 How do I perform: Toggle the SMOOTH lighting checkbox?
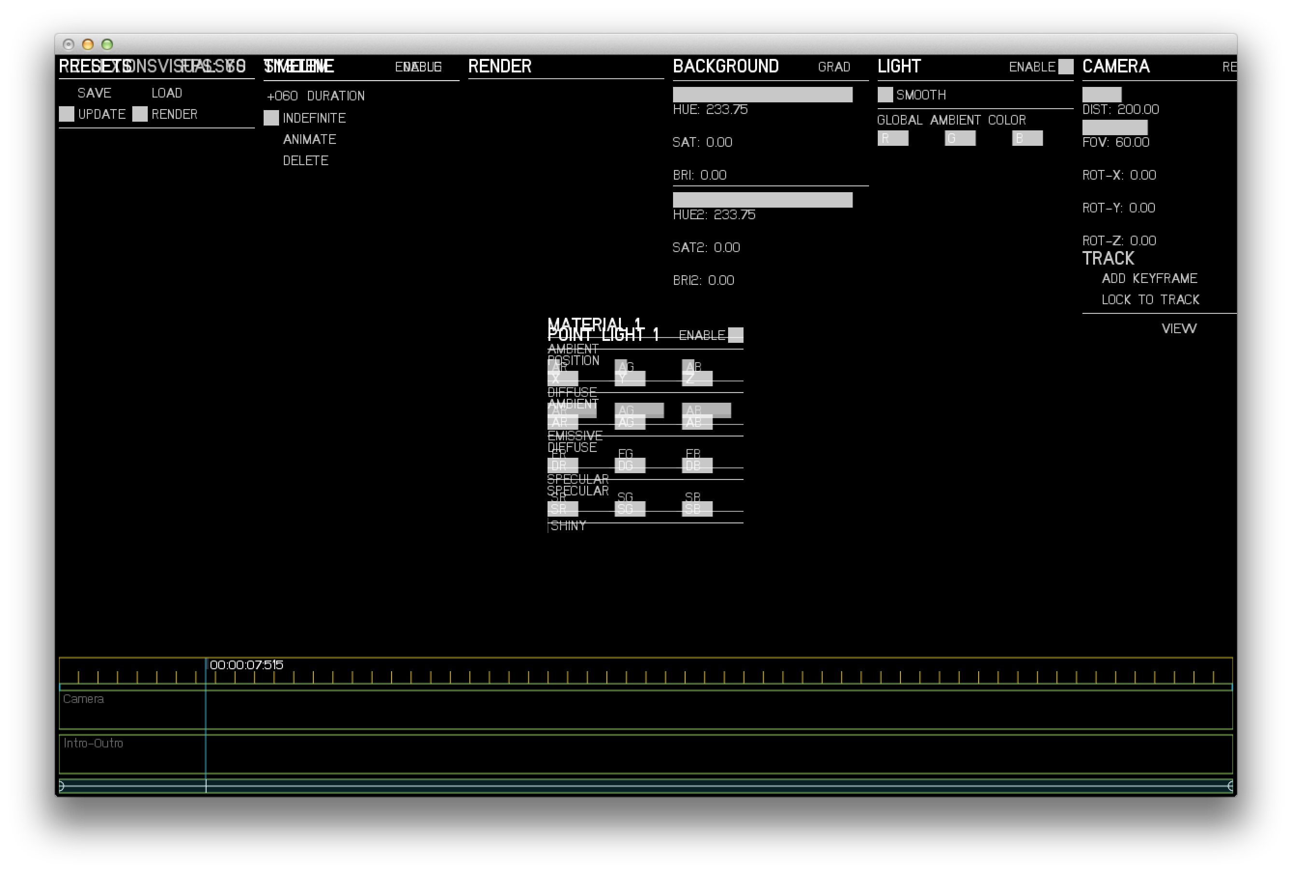coord(885,95)
